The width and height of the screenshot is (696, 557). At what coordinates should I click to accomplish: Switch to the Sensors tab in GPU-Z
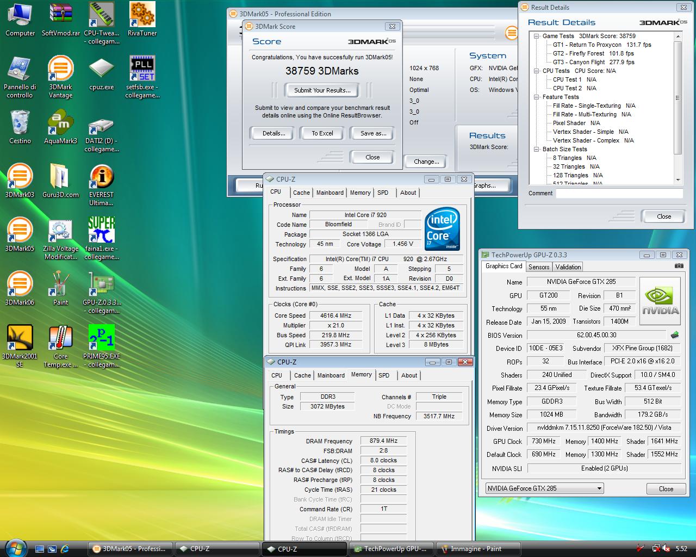[x=538, y=267]
